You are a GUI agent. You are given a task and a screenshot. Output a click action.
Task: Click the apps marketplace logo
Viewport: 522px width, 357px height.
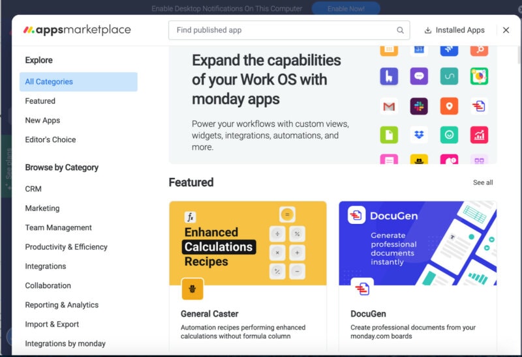click(77, 30)
